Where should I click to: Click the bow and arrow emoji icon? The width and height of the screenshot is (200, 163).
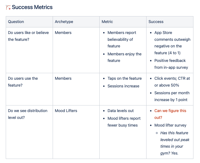8,7
